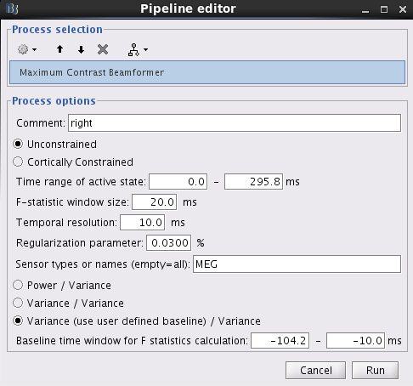
Task: Click the Run button
Action: pos(375,370)
